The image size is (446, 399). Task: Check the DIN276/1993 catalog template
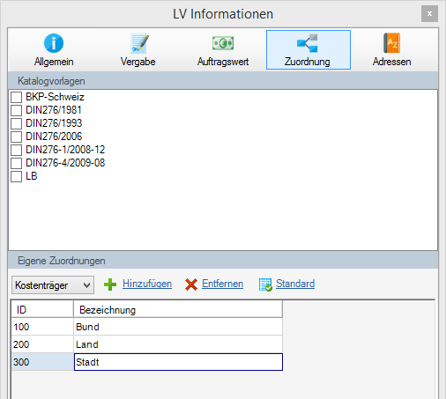[x=17, y=123]
